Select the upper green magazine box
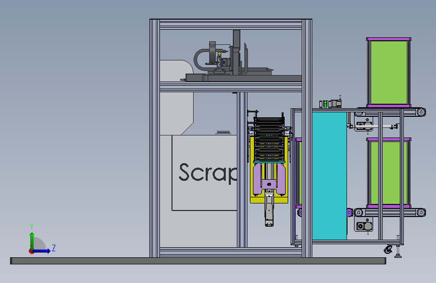 388,73
